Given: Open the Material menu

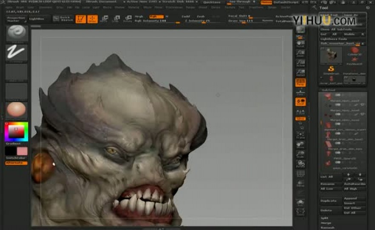Looking at the screenshot, I should tap(134, 8).
